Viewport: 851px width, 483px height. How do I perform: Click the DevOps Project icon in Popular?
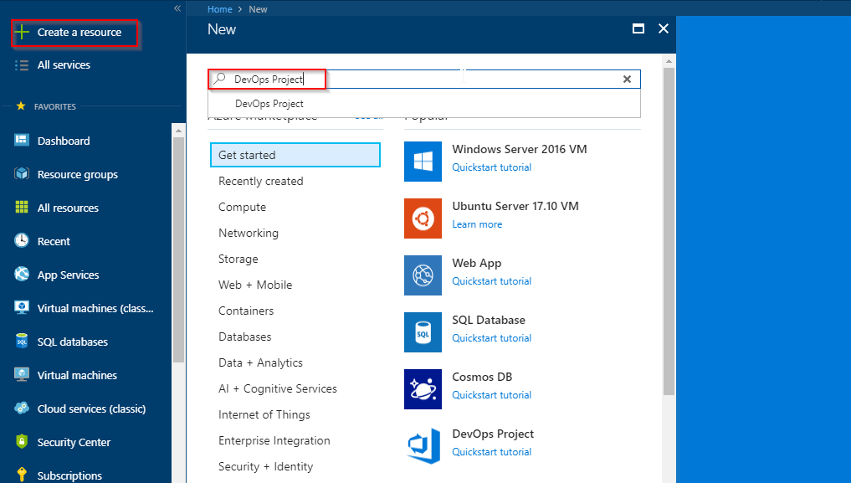click(423, 445)
